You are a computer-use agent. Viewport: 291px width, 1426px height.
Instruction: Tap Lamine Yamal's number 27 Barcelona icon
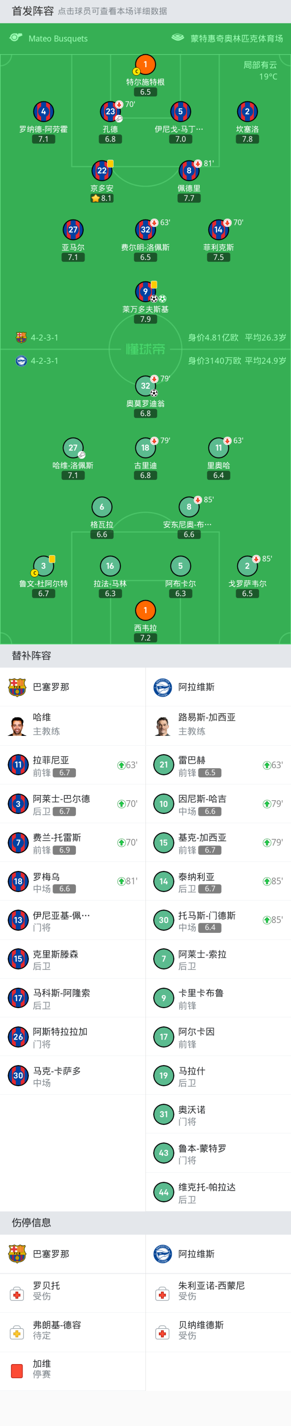[73, 230]
